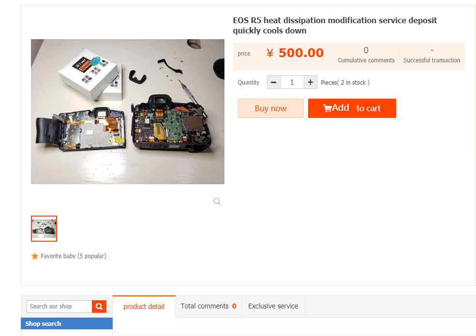Select the product thumbnail image
This screenshot has width=476, height=336.
[x=44, y=229]
